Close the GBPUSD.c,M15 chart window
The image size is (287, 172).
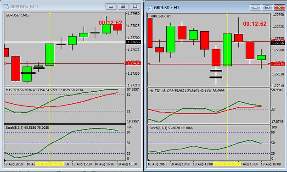point(135,6)
